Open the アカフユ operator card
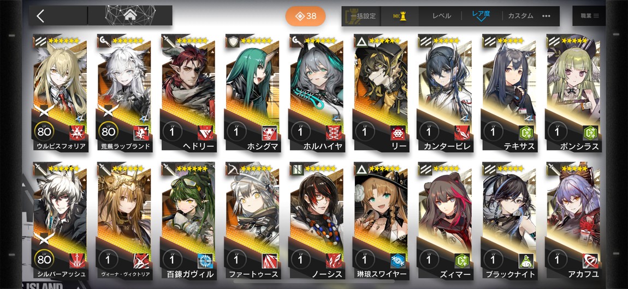Viewport: 628px width, 289px height. pos(573,221)
